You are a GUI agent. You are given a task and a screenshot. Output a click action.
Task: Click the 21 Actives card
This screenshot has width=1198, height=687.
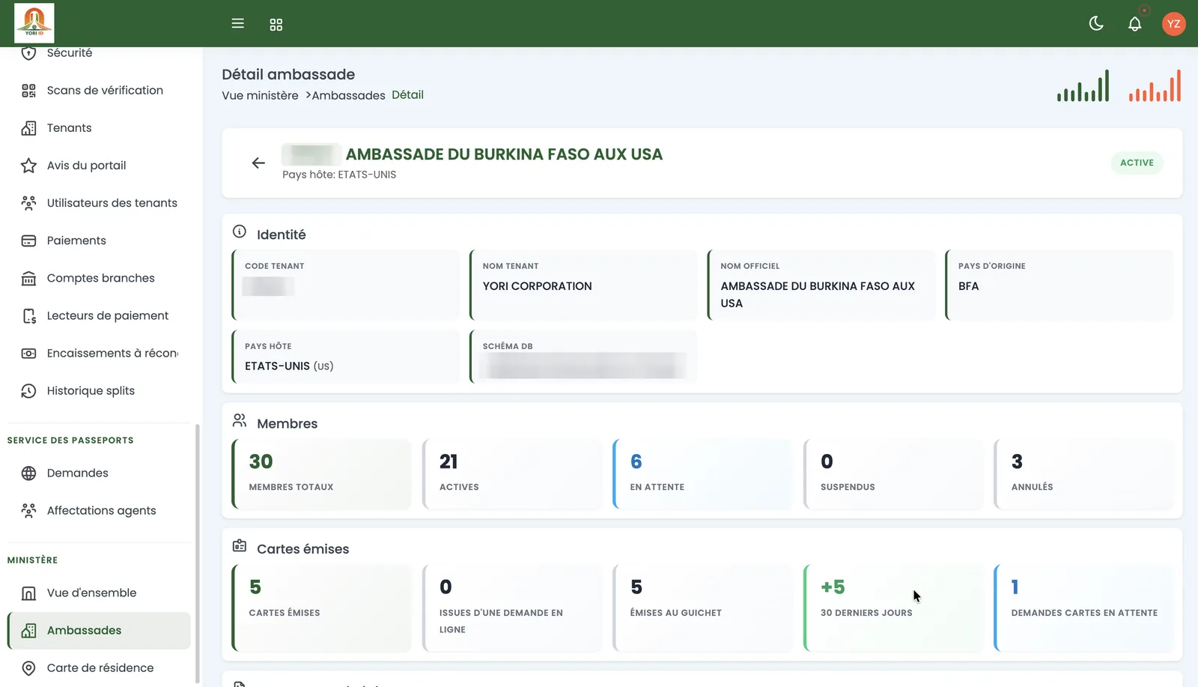click(x=512, y=474)
